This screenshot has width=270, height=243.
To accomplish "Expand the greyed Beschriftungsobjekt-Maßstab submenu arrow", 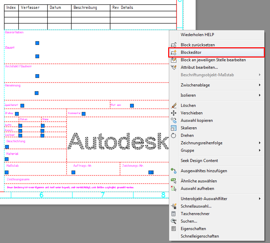I will [260, 75].
